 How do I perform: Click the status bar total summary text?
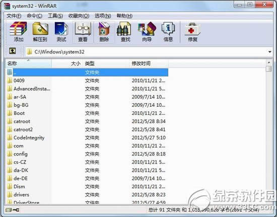coord(203,210)
